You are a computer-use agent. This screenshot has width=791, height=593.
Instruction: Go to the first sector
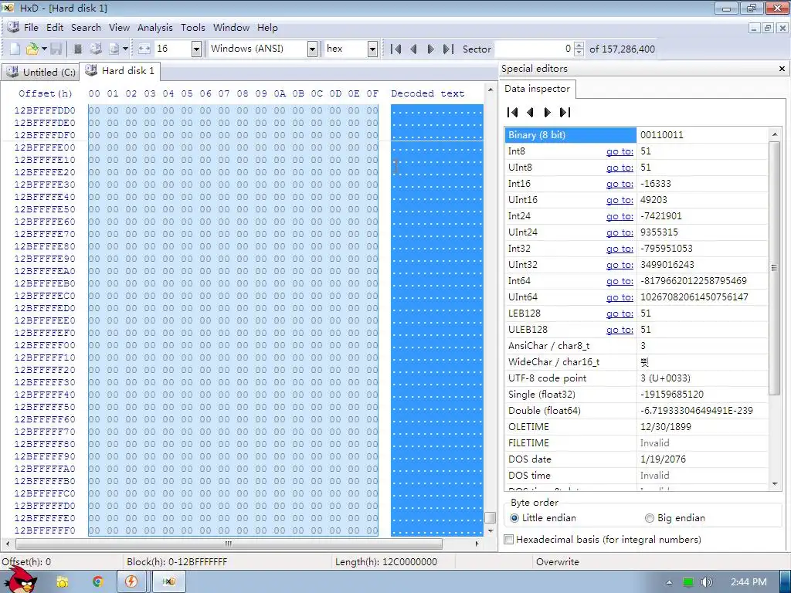click(396, 49)
